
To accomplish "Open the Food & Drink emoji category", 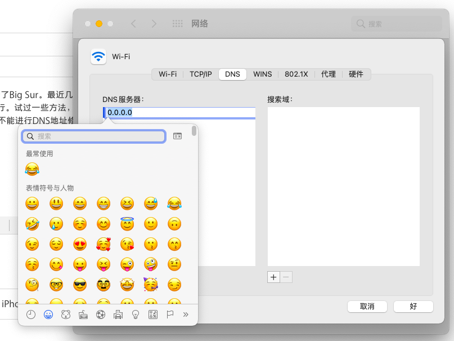I will pyautogui.click(x=83, y=315).
